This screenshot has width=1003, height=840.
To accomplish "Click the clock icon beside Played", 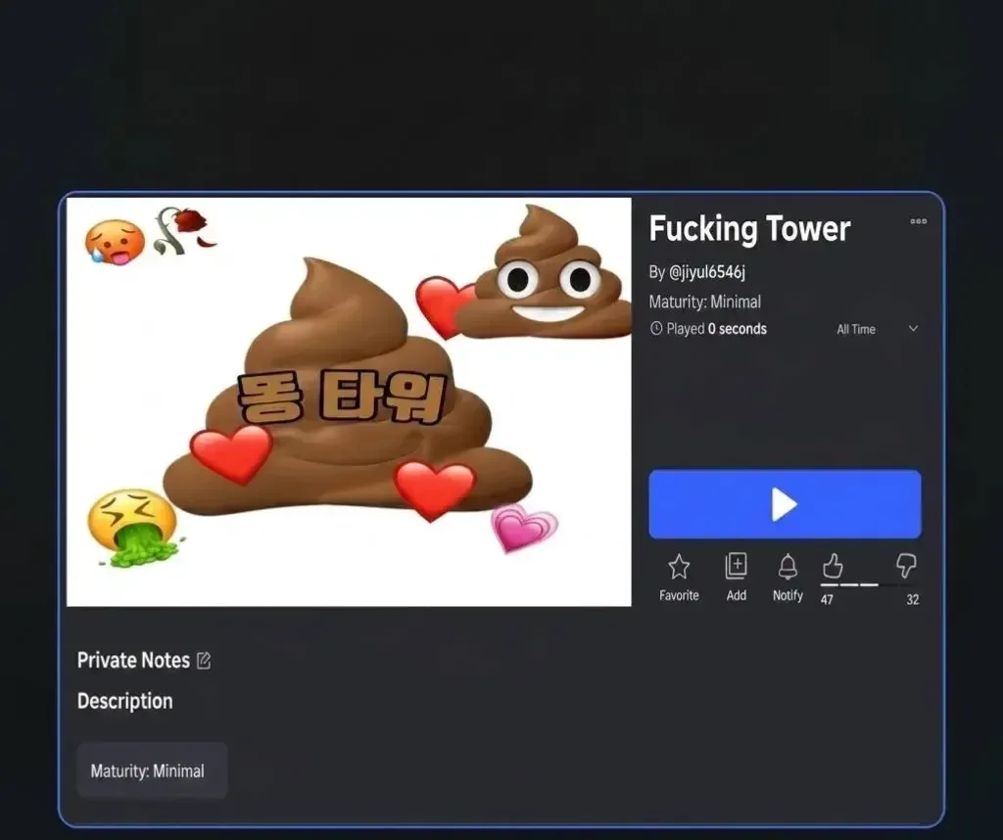I will [x=656, y=329].
